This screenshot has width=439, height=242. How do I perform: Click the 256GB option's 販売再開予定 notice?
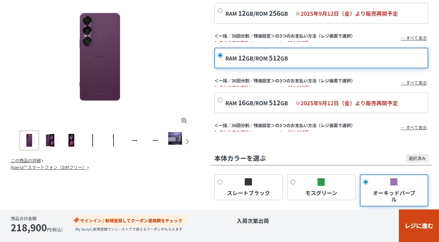pyautogui.click(x=347, y=14)
